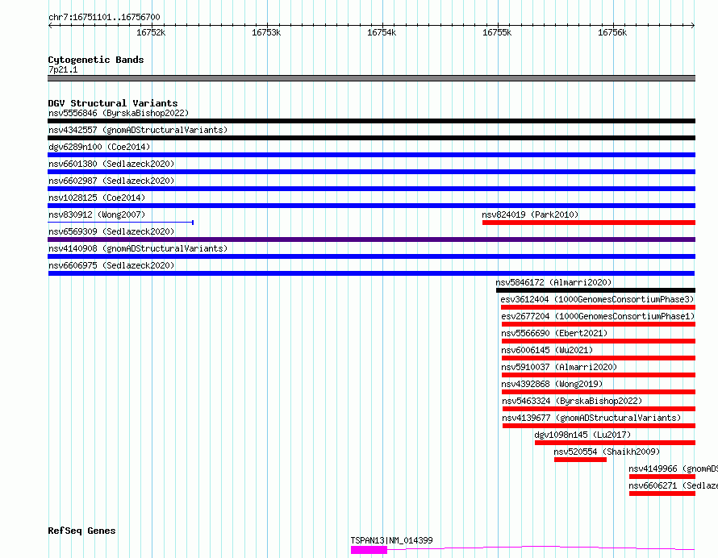Click the short red nsv520554 bar

(x=580, y=460)
